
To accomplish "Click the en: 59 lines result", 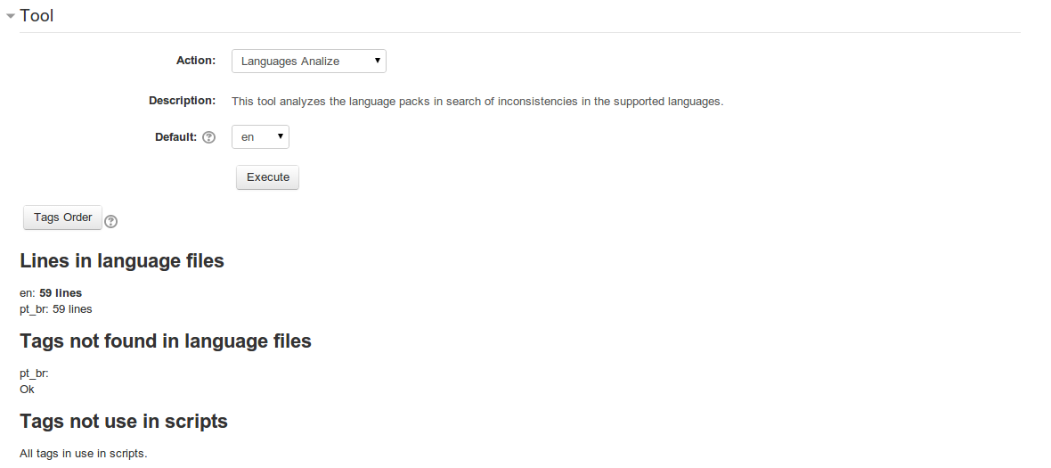I will [x=51, y=293].
